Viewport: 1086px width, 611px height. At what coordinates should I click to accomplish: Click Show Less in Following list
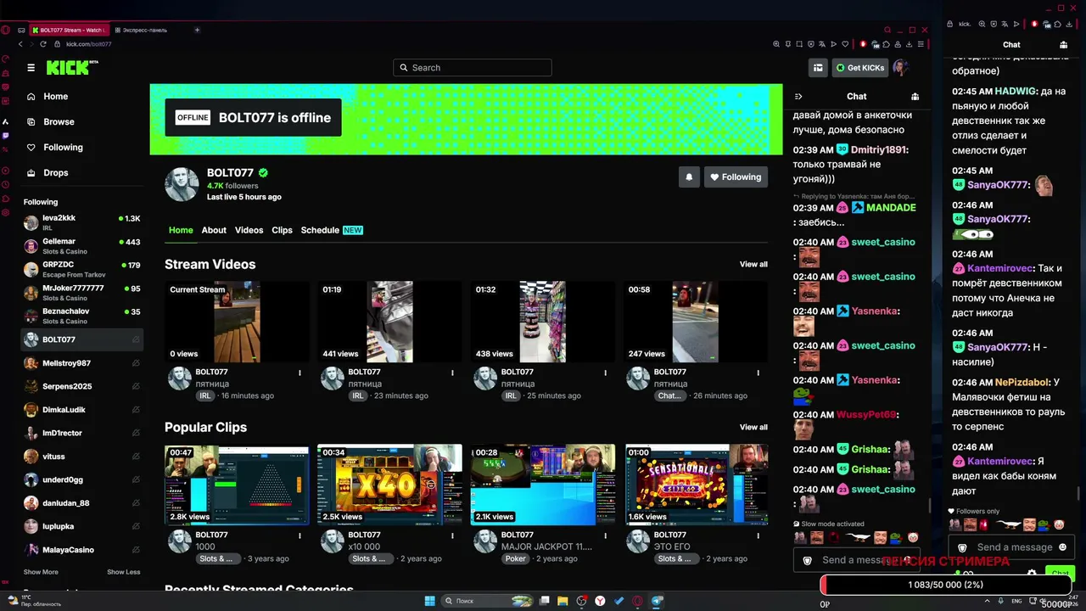pyautogui.click(x=124, y=572)
